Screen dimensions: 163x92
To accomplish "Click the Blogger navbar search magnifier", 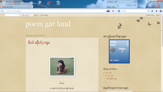I will (20, 15).
